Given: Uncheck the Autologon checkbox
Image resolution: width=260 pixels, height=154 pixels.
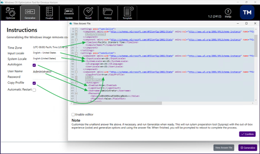Looking at the screenshot, I should coord(34,65).
